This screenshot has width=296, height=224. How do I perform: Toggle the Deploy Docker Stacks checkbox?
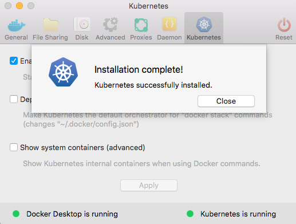coord(14,99)
